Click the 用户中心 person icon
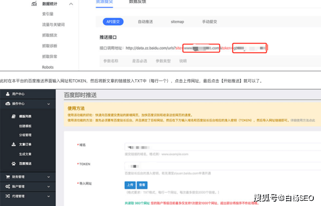Screen dimensions: 321x206 tap(8, 94)
